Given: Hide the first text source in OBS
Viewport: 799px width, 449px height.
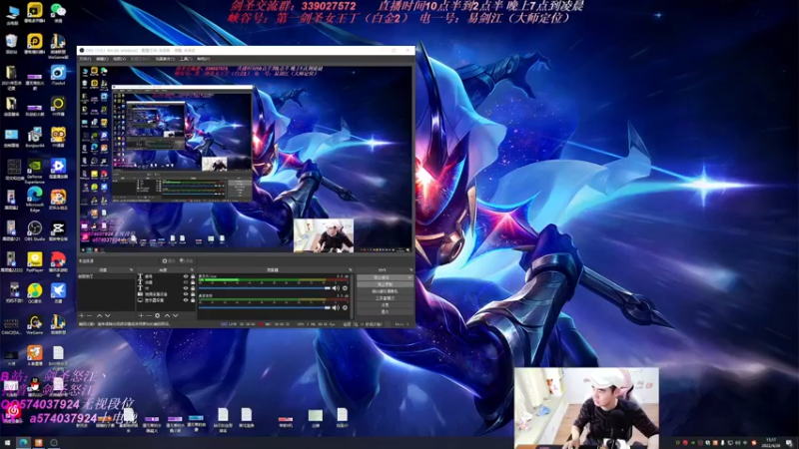Looking at the screenshot, I should [186, 276].
